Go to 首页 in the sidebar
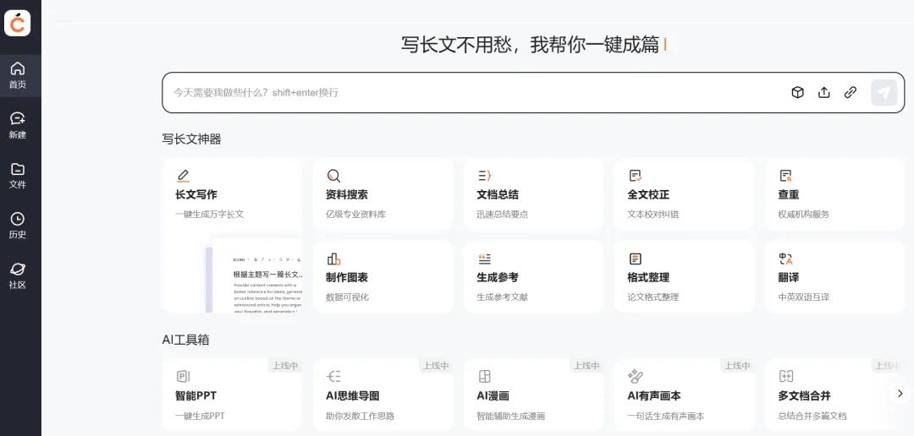This screenshot has width=914, height=436. click(x=18, y=75)
